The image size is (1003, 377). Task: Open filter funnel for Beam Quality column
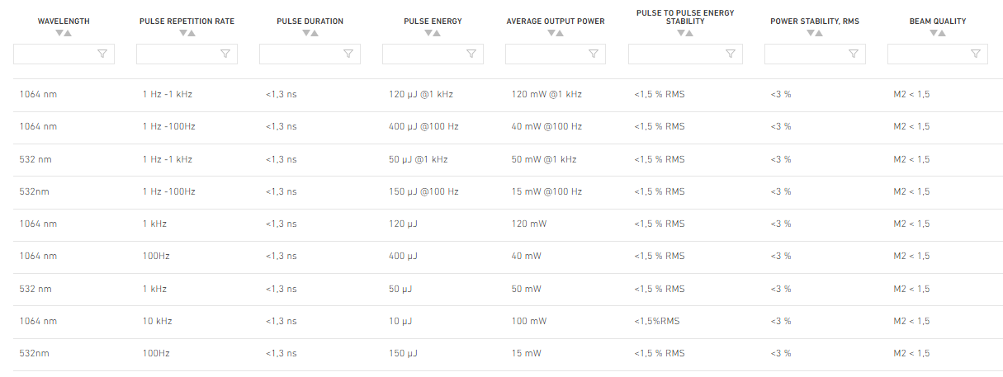click(x=976, y=54)
